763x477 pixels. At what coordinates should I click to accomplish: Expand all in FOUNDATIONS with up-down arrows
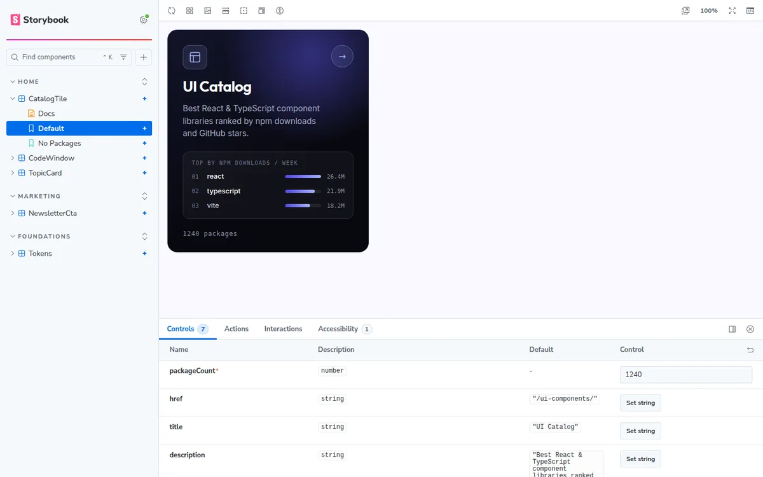click(x=144, y=236)
